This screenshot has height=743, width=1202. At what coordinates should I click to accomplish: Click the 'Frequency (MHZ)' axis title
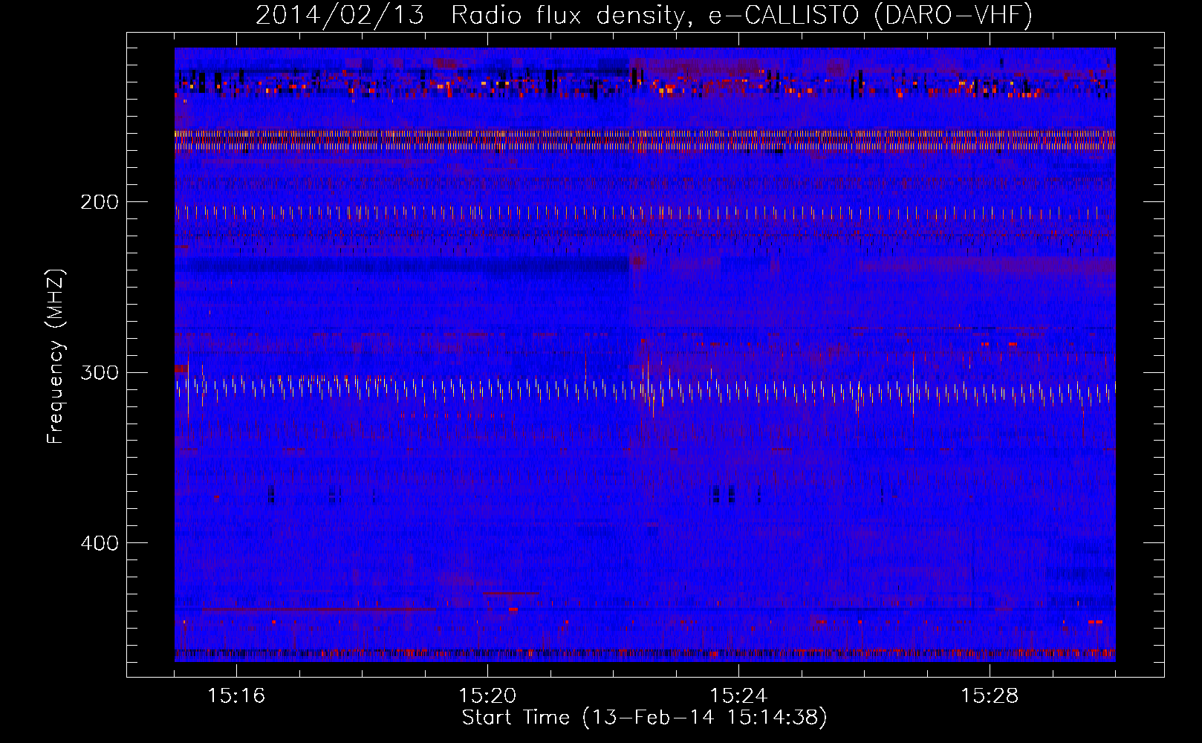(x=56, y=356)
